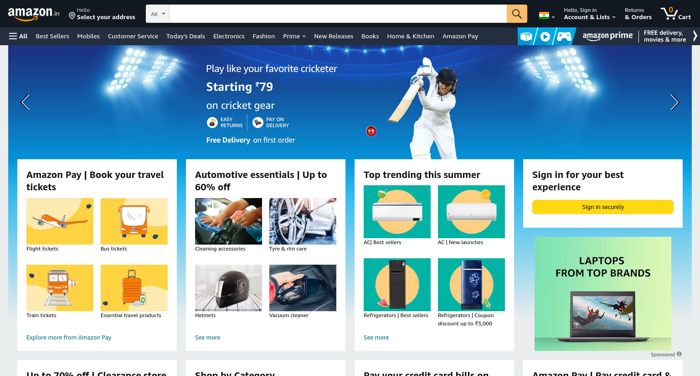Open Customer Service menu item
The width and height of the screenshot is (700, 376).
pyautogui.click(x=133, y=36)
